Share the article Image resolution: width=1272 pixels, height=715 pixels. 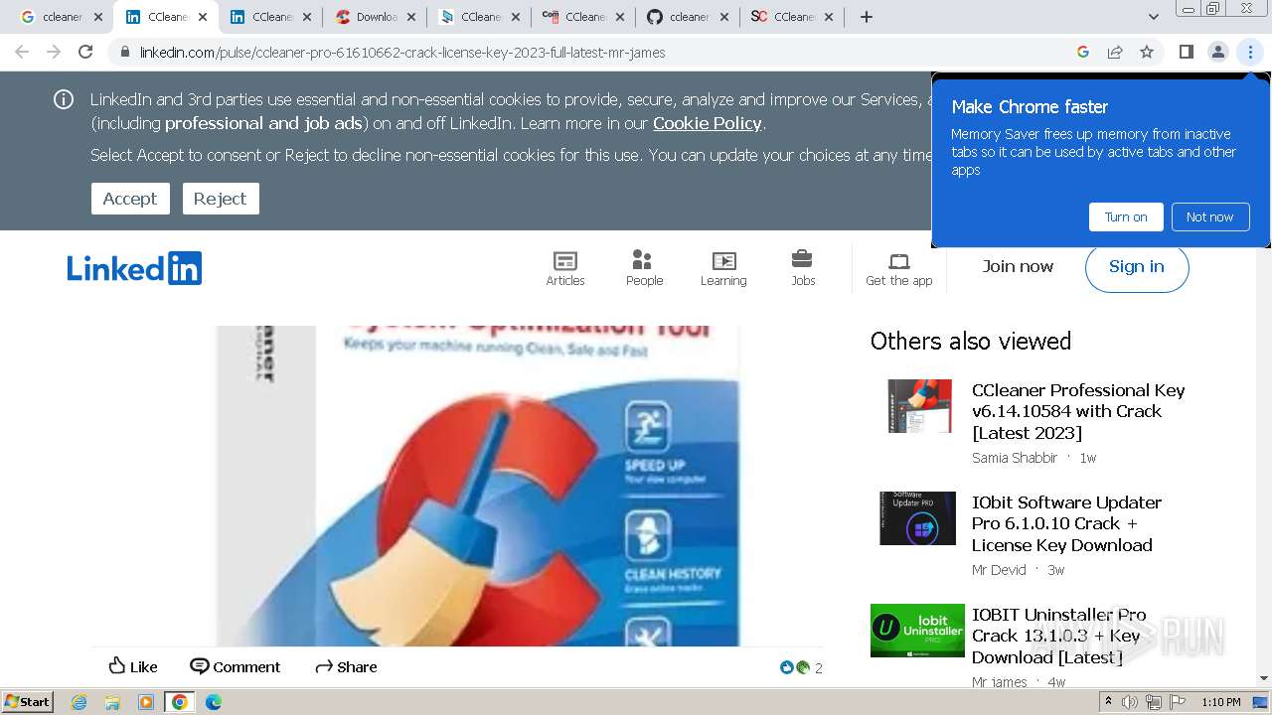tap(346, 666)
